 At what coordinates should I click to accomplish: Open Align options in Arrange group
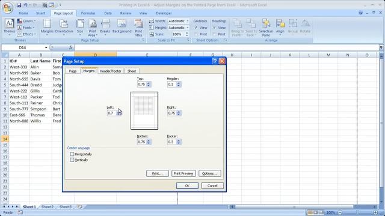click(x=280, y=28)
